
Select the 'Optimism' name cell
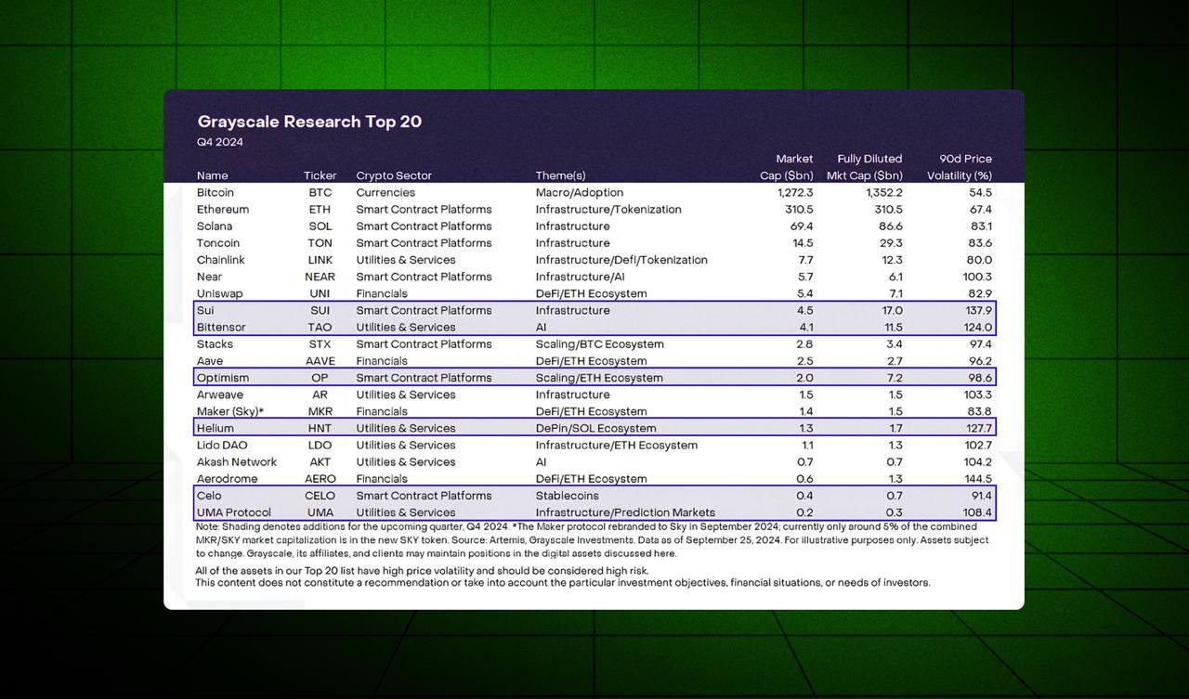click(223, 378)
